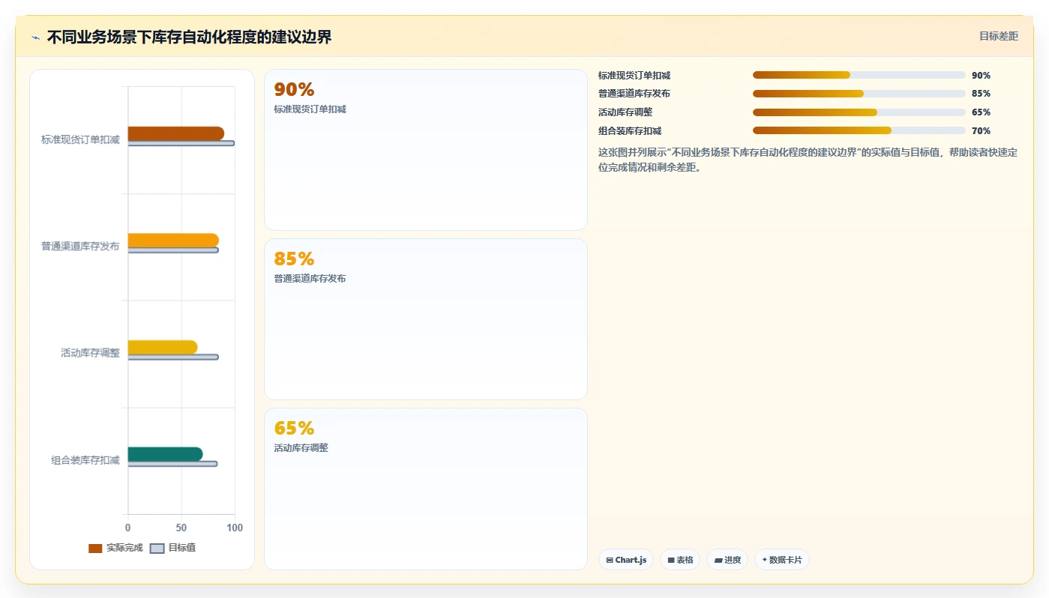This screenshot has width=1049, height=598.
Task: Click the yellow 活动库存调整 actual chart bar
Action: point(163,348)
